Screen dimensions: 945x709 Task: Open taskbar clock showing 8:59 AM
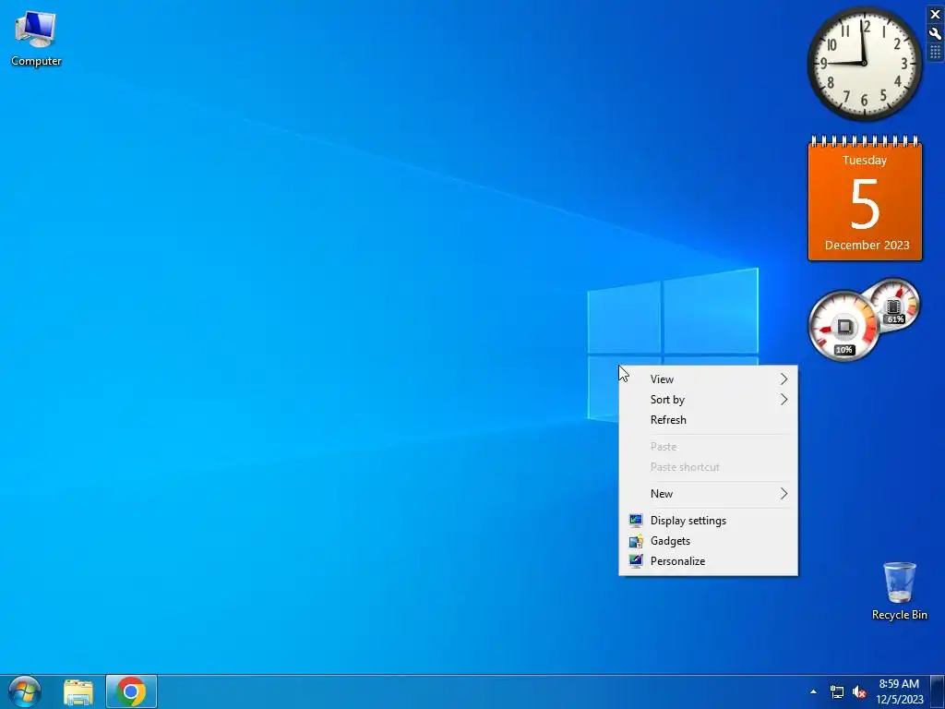(899, 691)
